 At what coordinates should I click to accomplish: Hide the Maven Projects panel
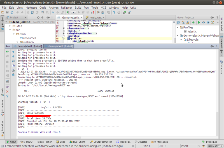[x=217, y=17]
